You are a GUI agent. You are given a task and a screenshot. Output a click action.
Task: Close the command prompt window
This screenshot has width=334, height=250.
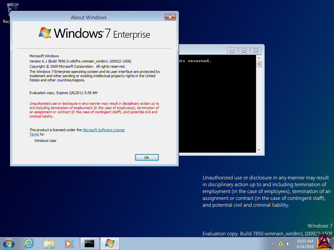coord(256,50)
